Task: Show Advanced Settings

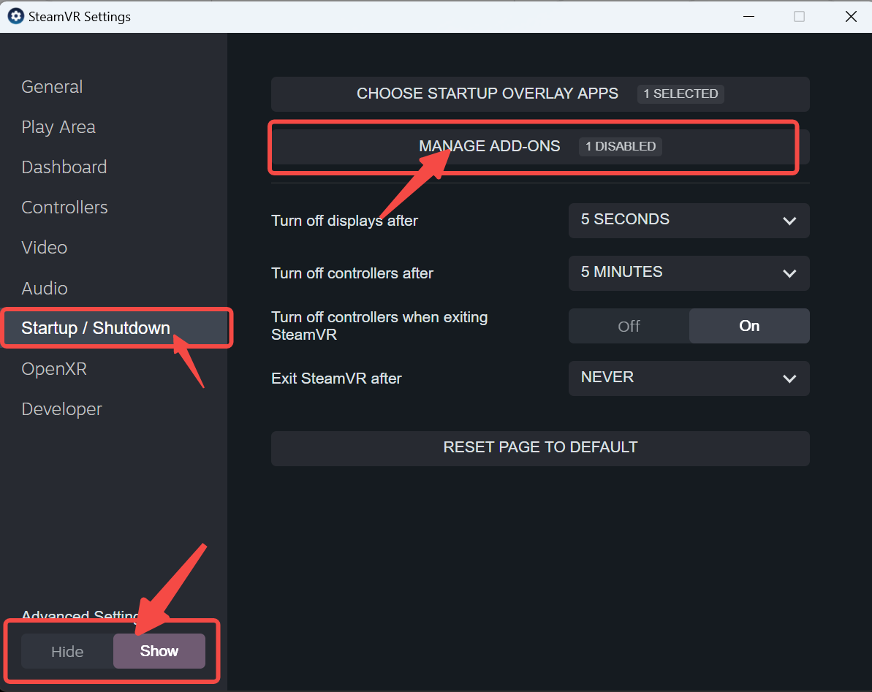Action: click(x=159, y=651)
